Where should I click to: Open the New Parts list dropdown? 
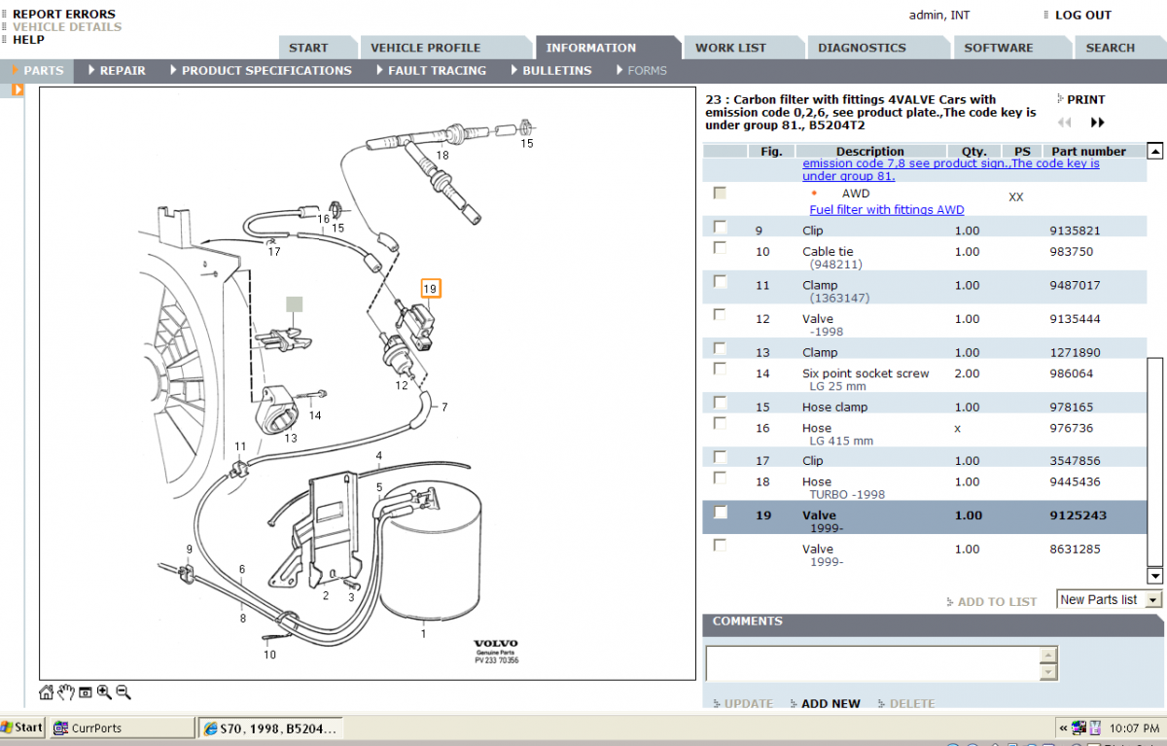1153,600
